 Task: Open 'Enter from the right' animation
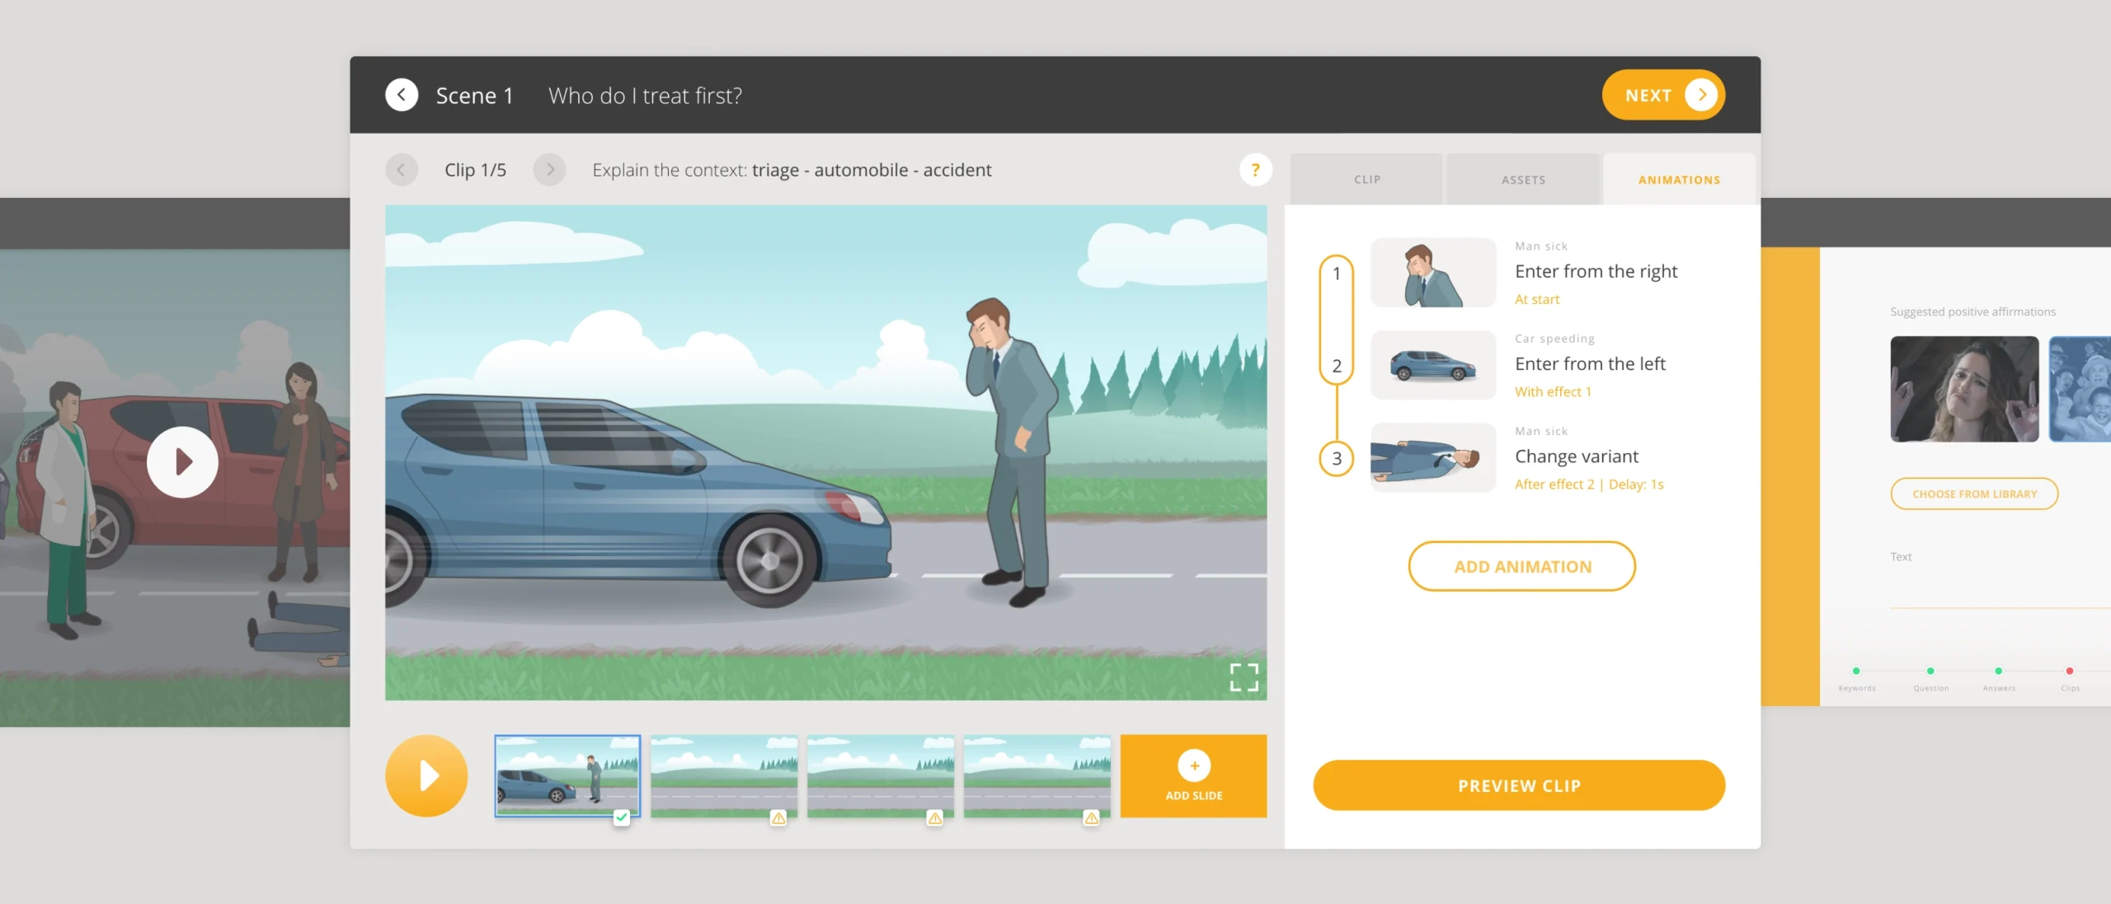coord(1596,271)
